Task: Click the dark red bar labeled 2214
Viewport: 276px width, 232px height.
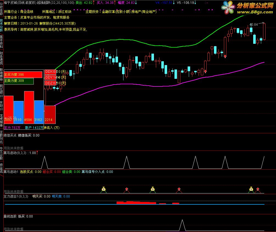Action: coord(50,115)
